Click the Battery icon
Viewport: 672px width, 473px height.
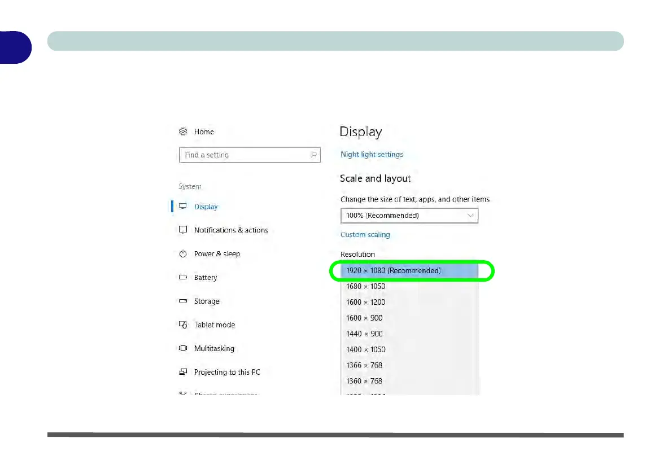[183, 278]
